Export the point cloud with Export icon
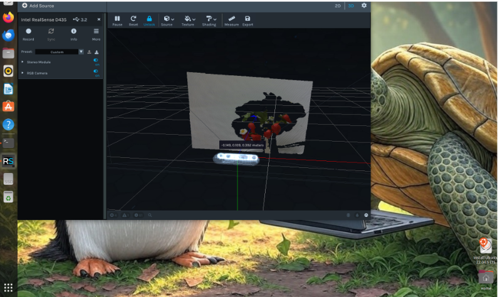The image size is (500, 297). tap(247, 19)
